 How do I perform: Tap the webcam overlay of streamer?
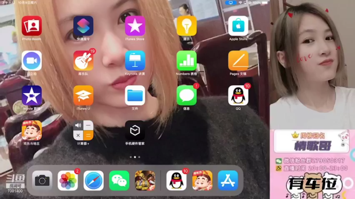coord(312,65)
